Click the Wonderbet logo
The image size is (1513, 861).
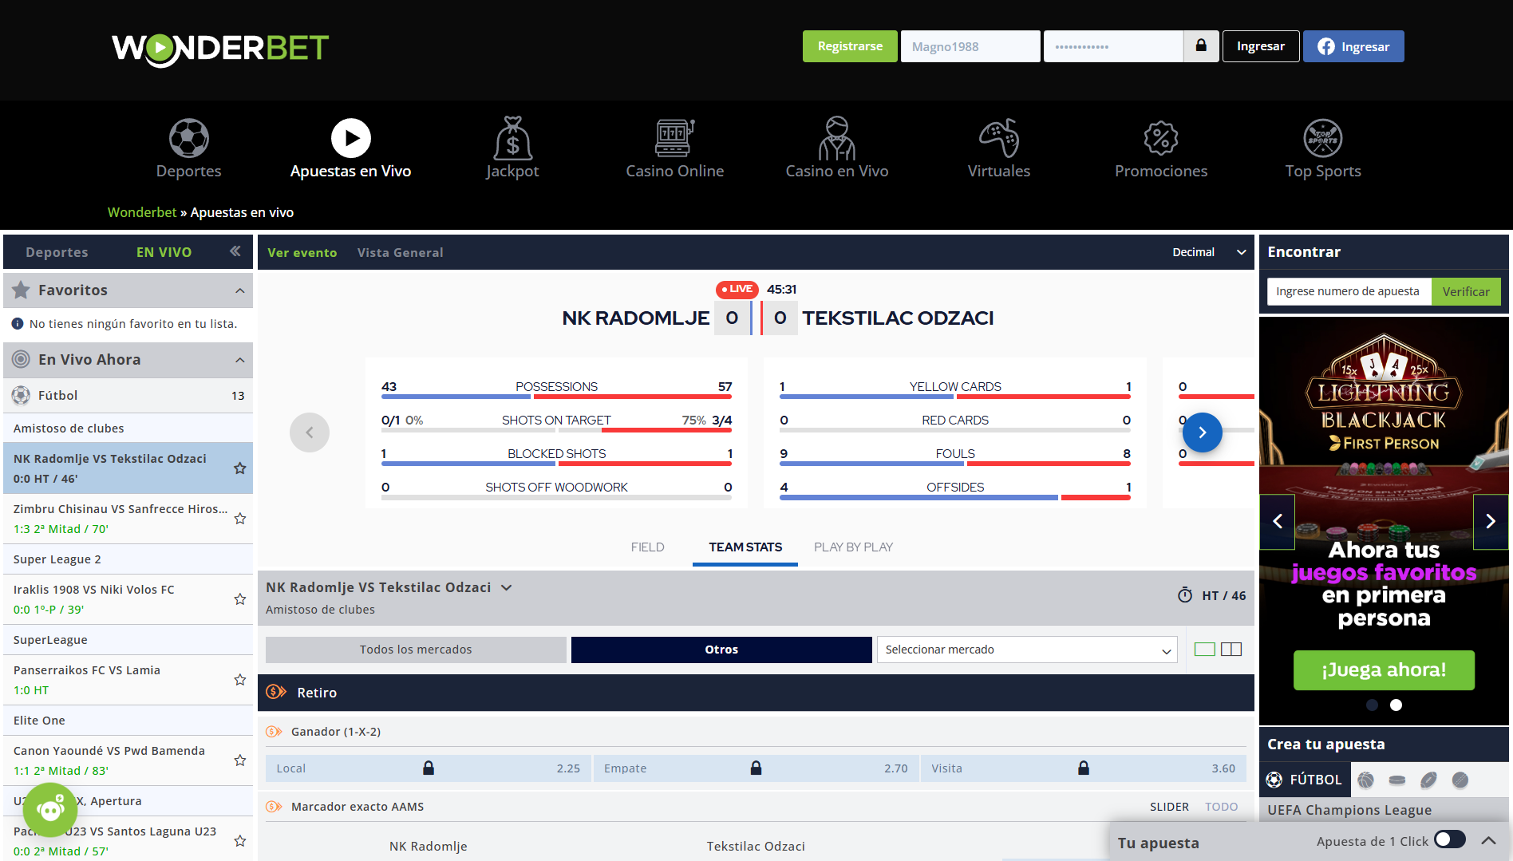click(220, 49)
